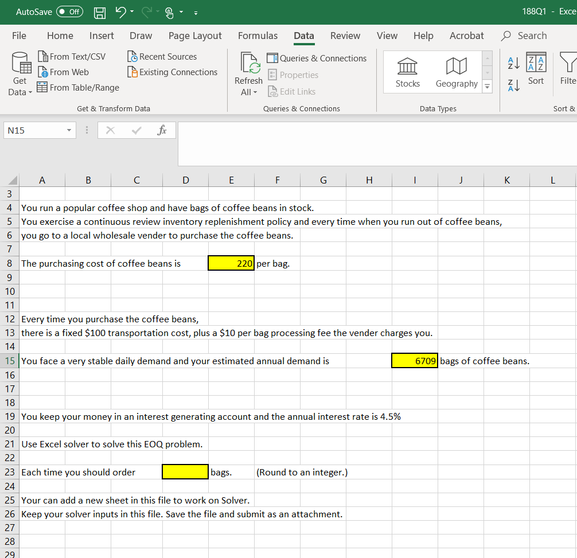Image resolution: width=577 pixels, height=558 pixels.
Task: Apply the Geography data type
Action: (456, 72)
